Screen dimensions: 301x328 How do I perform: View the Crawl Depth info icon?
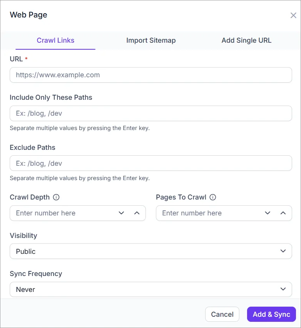pos(57,197)
